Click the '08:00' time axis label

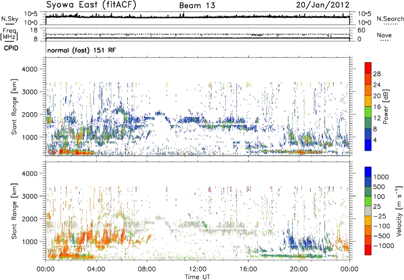147,269
